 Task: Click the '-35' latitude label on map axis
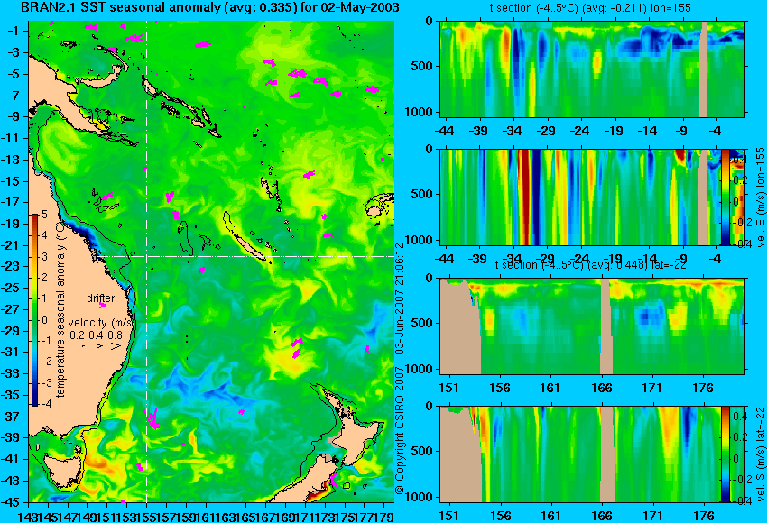(11, 396)
